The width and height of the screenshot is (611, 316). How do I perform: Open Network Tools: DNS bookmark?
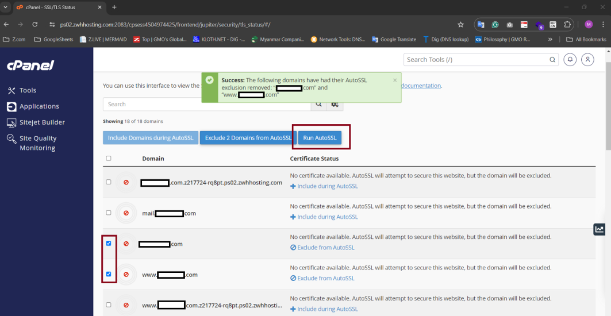pyautogui.click(x=338, y=39)
